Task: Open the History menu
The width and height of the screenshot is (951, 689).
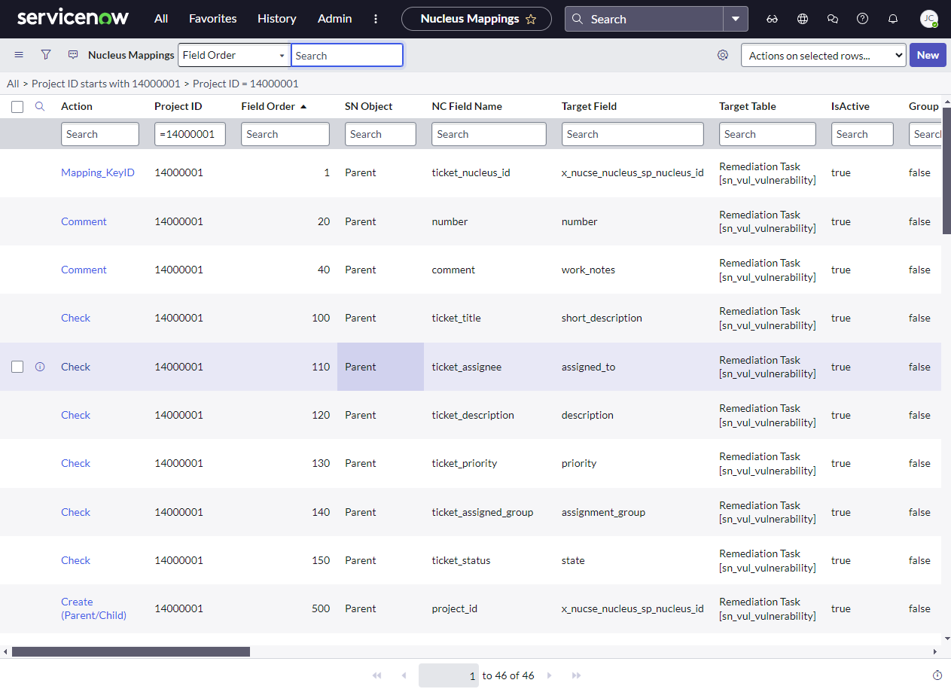Action: 276,19
